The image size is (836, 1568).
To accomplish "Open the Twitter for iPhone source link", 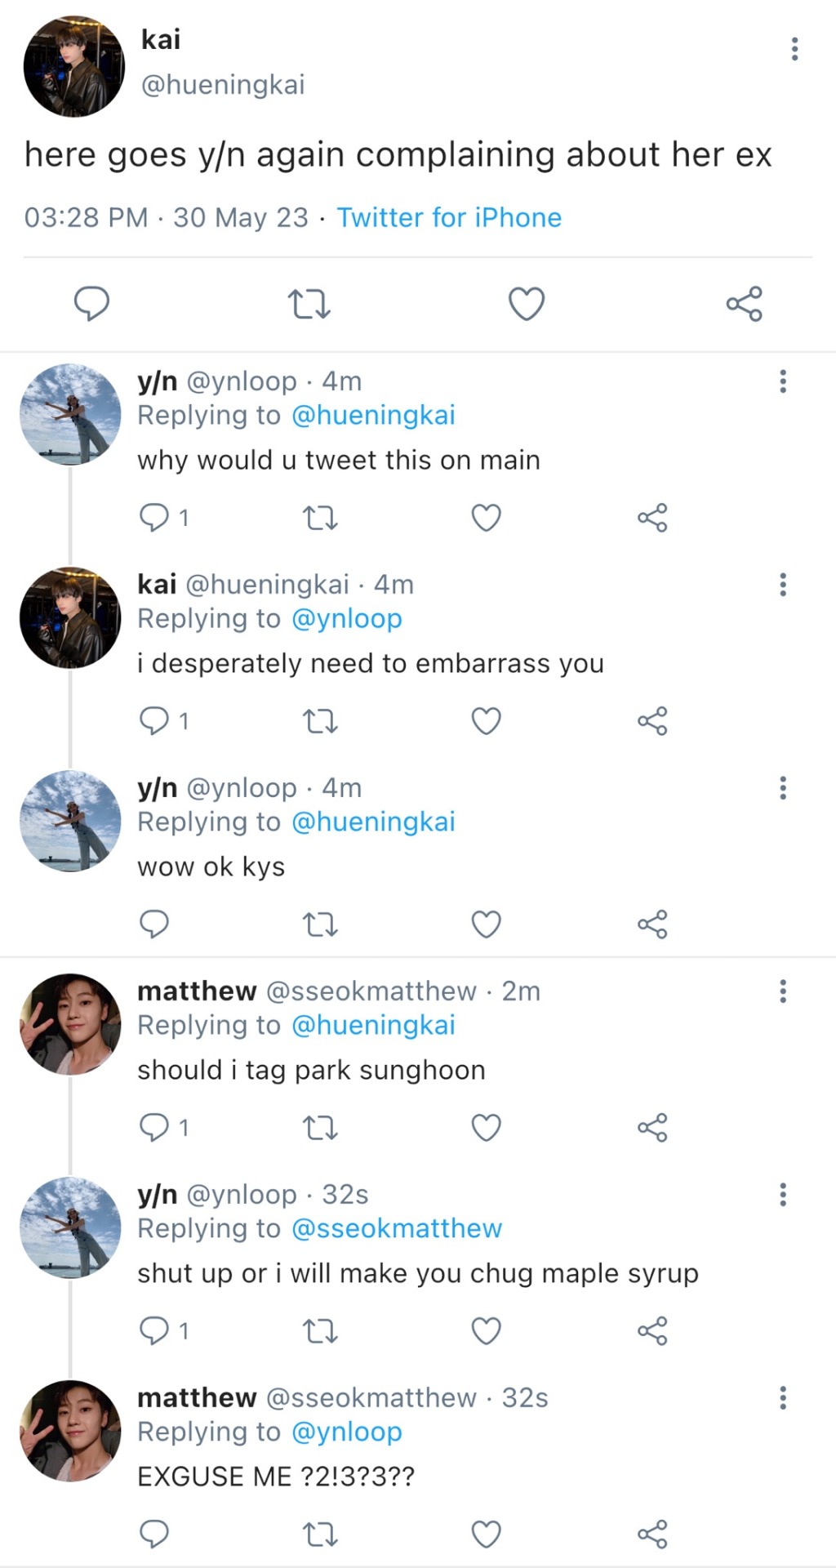I will coord(449,218).
